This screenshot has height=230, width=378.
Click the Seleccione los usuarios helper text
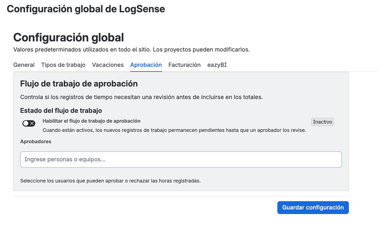click(110, 181)
